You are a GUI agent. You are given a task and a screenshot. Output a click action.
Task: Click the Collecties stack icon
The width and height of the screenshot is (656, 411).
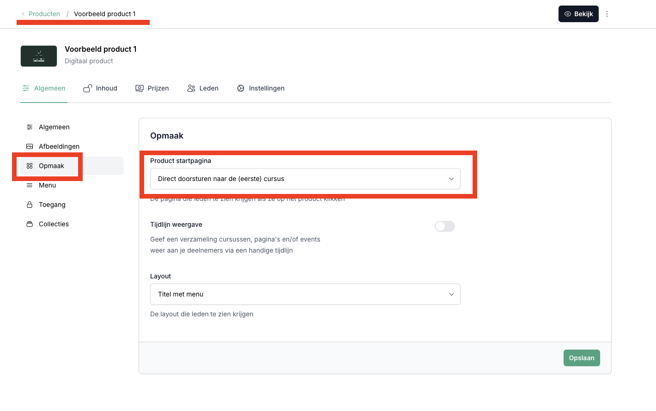30,224
